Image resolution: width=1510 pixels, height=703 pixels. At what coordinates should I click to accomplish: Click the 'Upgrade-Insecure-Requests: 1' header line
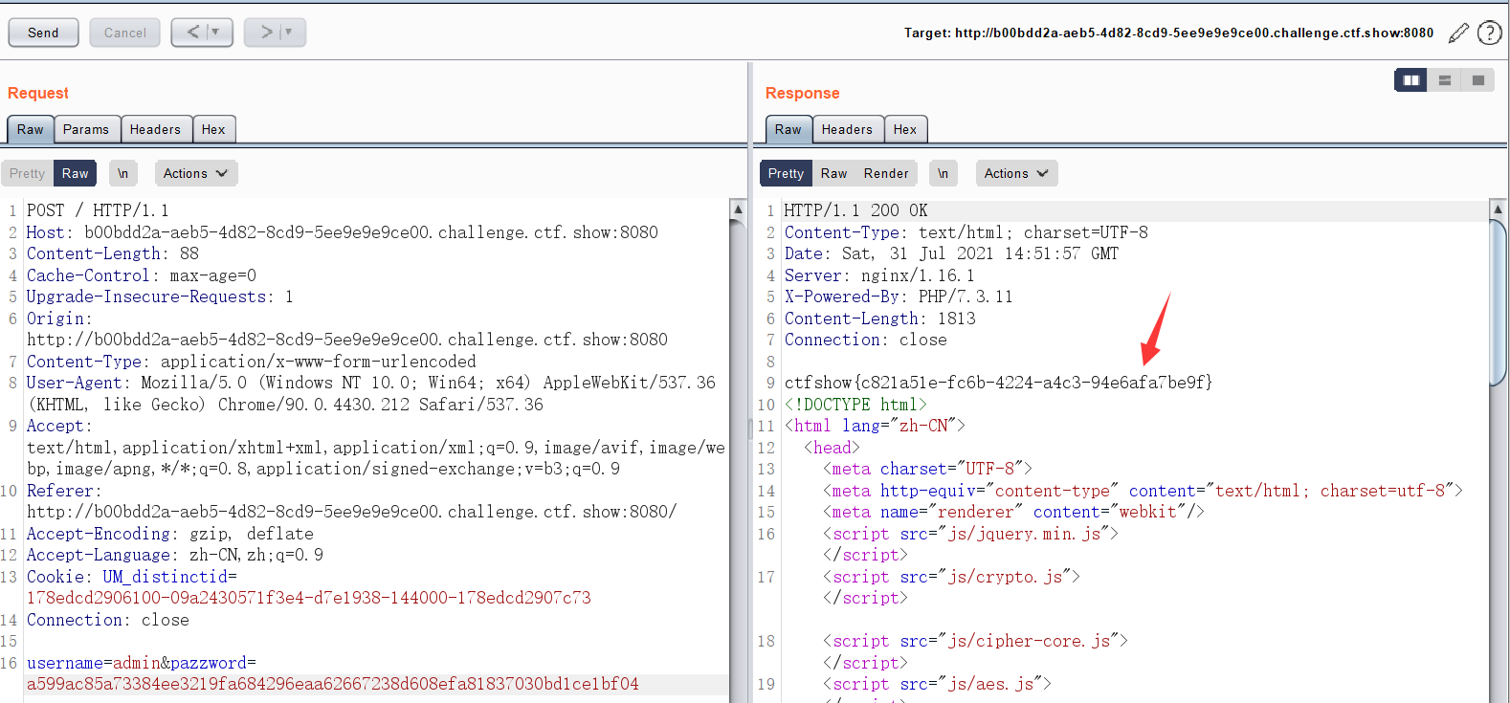click(160, 297)
